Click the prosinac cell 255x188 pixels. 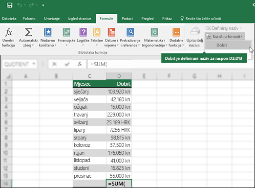(89, 176)
